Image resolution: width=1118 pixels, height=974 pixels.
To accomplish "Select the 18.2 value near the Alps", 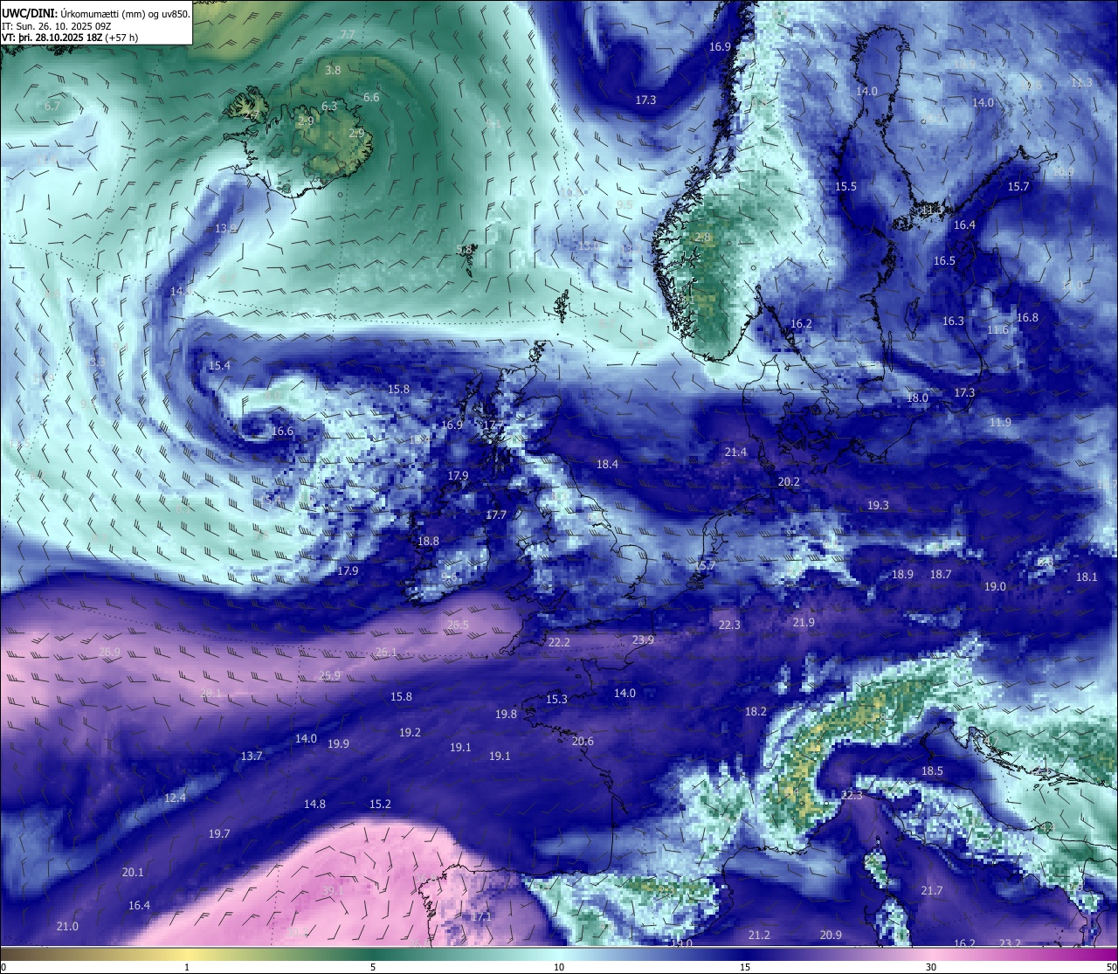I will point(756,711).
